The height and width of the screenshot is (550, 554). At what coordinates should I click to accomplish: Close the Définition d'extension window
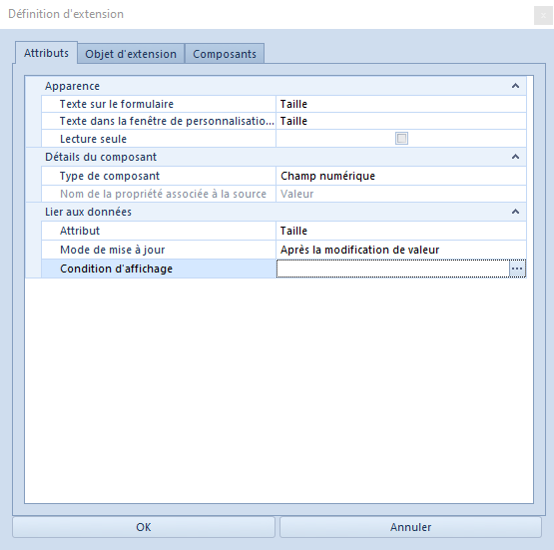click(x=543, y=15)
